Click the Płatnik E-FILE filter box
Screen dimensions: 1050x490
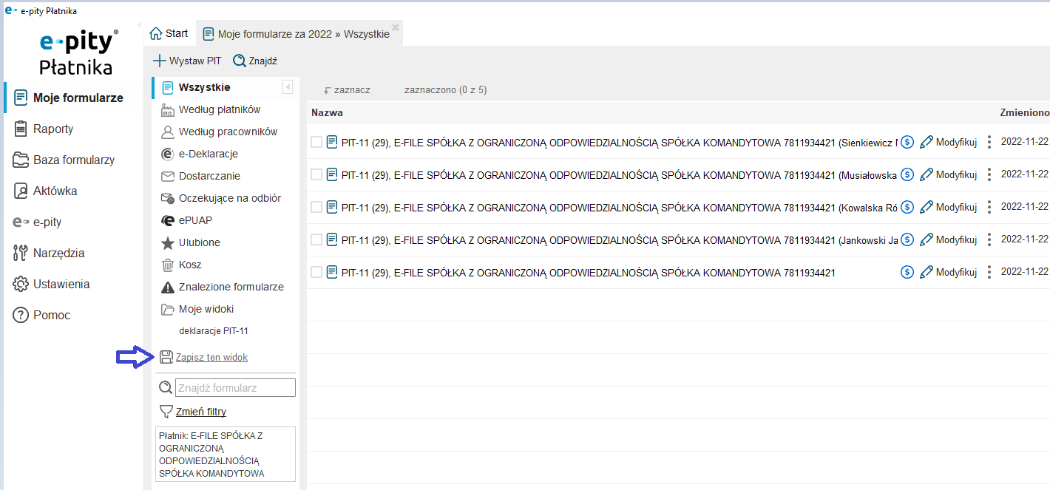pos(226,455)
